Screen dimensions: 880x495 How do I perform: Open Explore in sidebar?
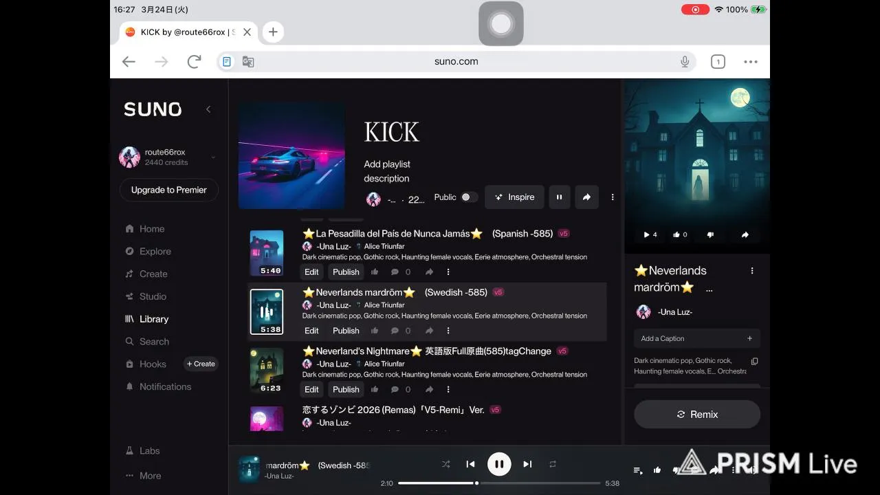click(148, 252)
